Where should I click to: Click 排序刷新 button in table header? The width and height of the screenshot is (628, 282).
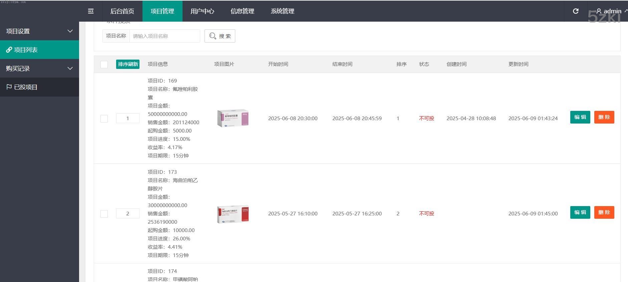[128, 64]
